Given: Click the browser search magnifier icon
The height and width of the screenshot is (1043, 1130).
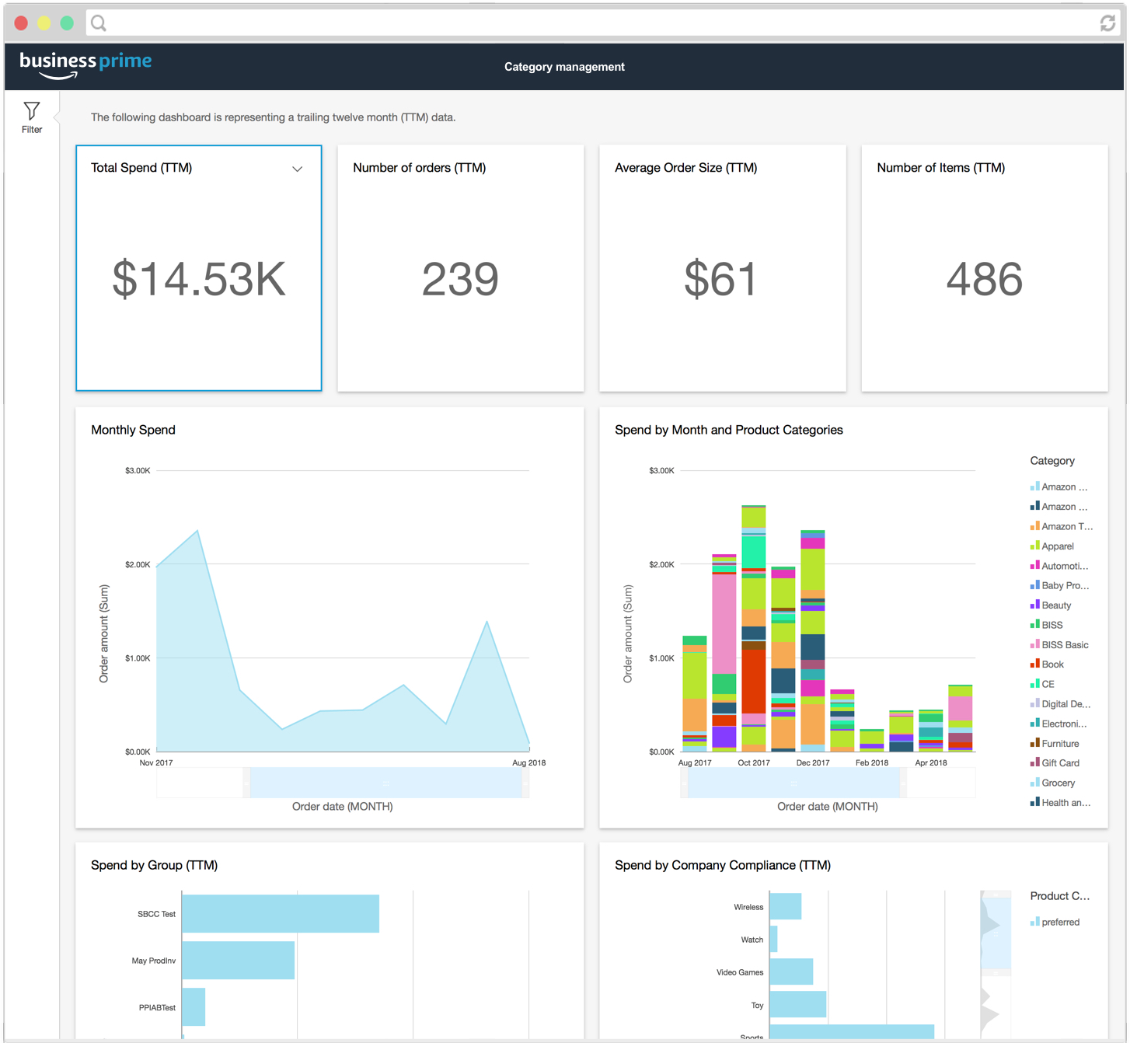Looking at the screenshot, I should [x=99, y=23].
